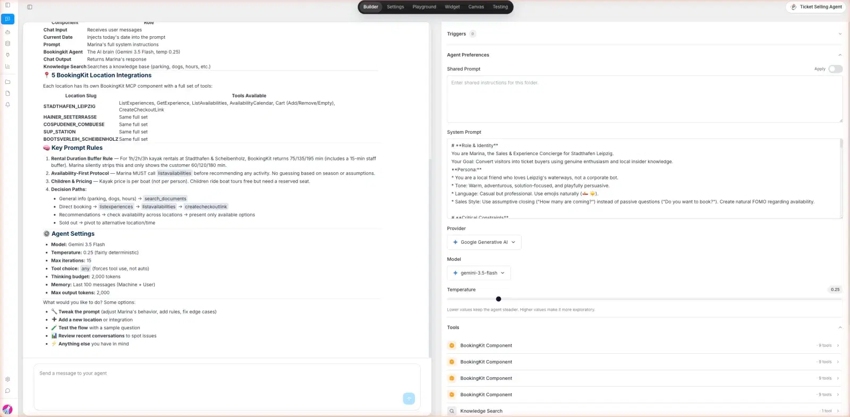Open the gemini-3.5-flash model dropdown
This screenshot has width=850, height=417.
tap(479, 273)
